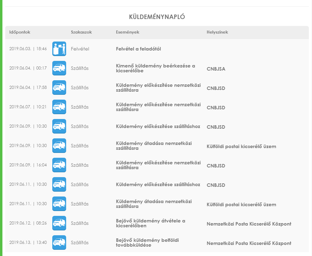Click the Események column header

(x=127, y=32)
